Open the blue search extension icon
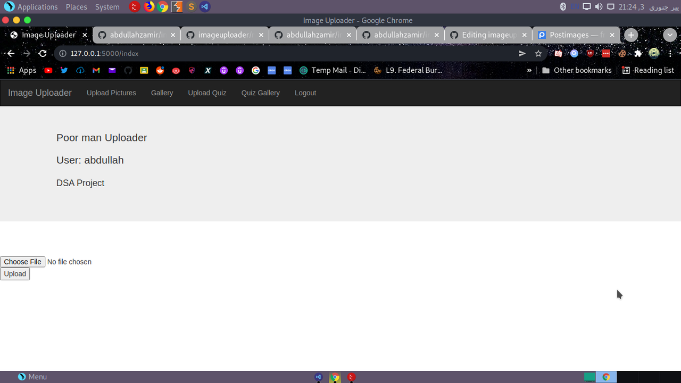Image resolution: width=681 pixels, height=383 pixels. 574,53
